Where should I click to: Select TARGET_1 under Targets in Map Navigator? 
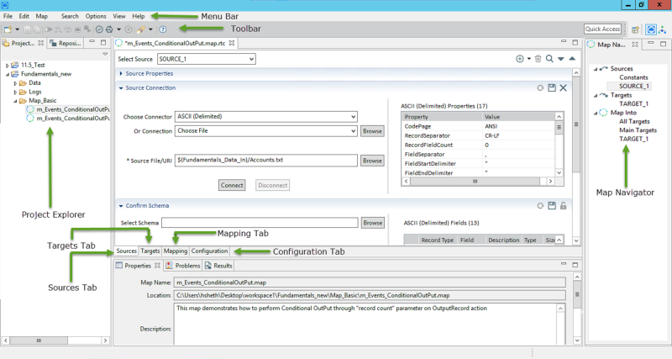(634, 105)
